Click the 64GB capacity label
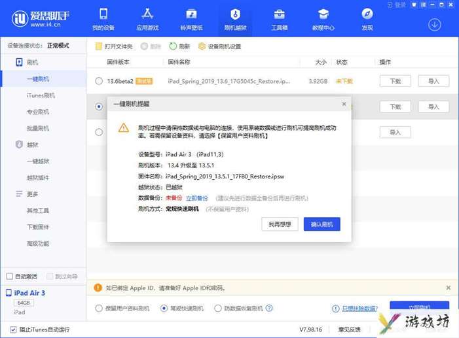459x338 pixels. (x=24, y=303)
